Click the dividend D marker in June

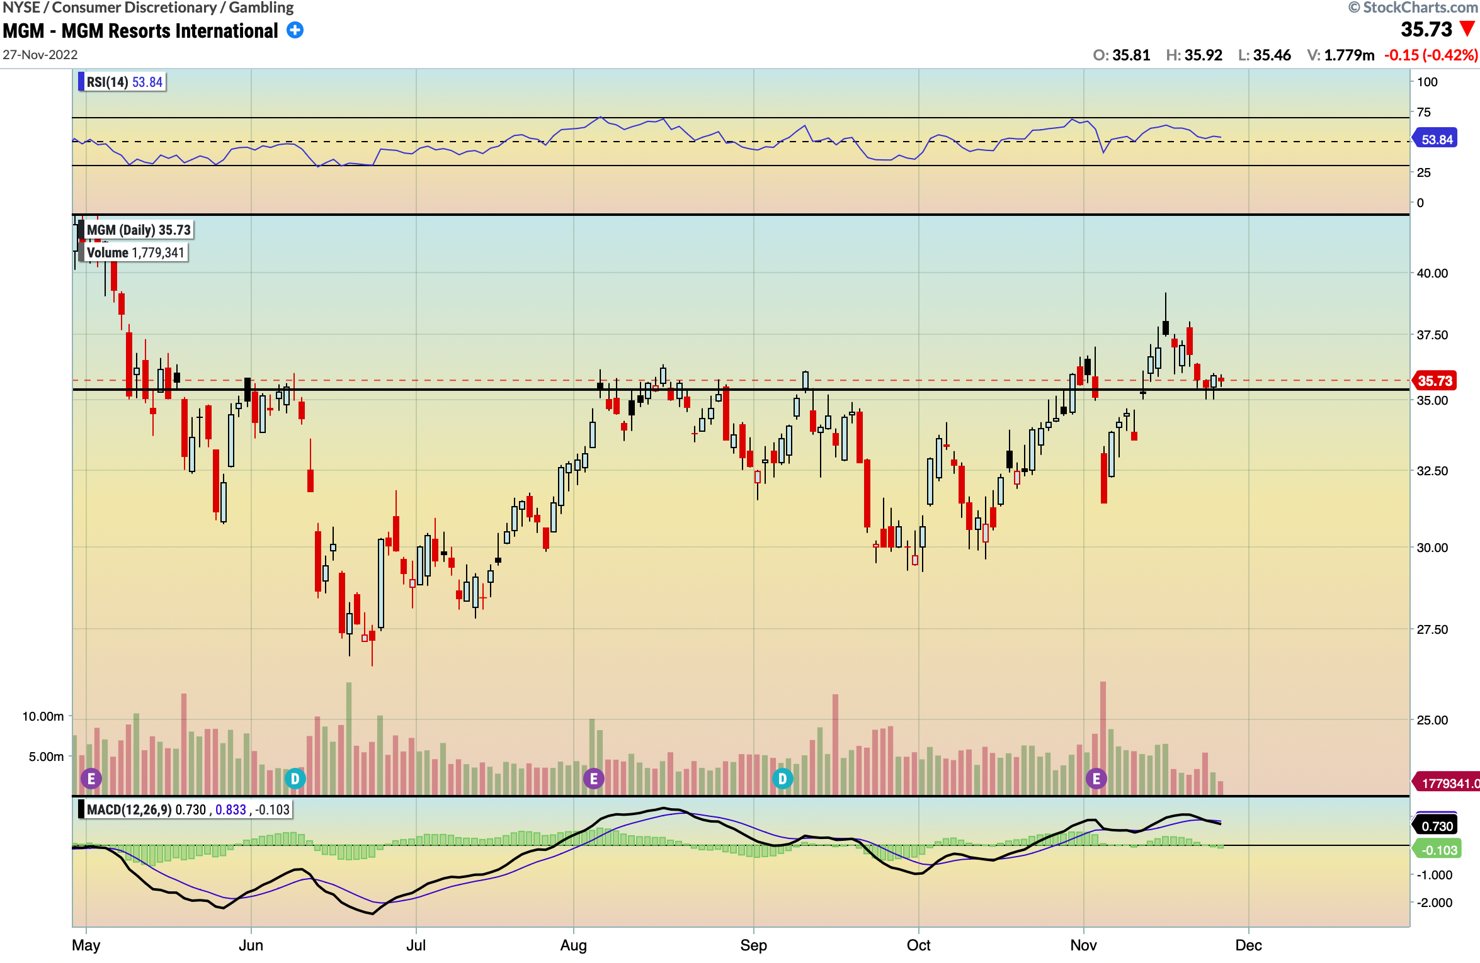point(295,779)
